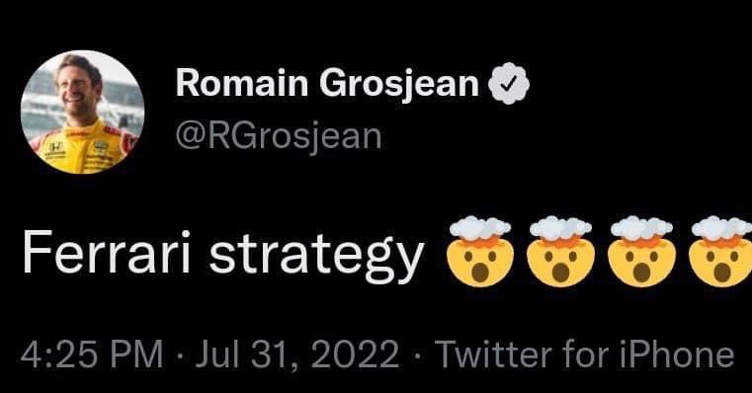Visit the @RGrosjean handle link
The height and width of the screenshot is (393, 752).
click(x=279, y=136)
